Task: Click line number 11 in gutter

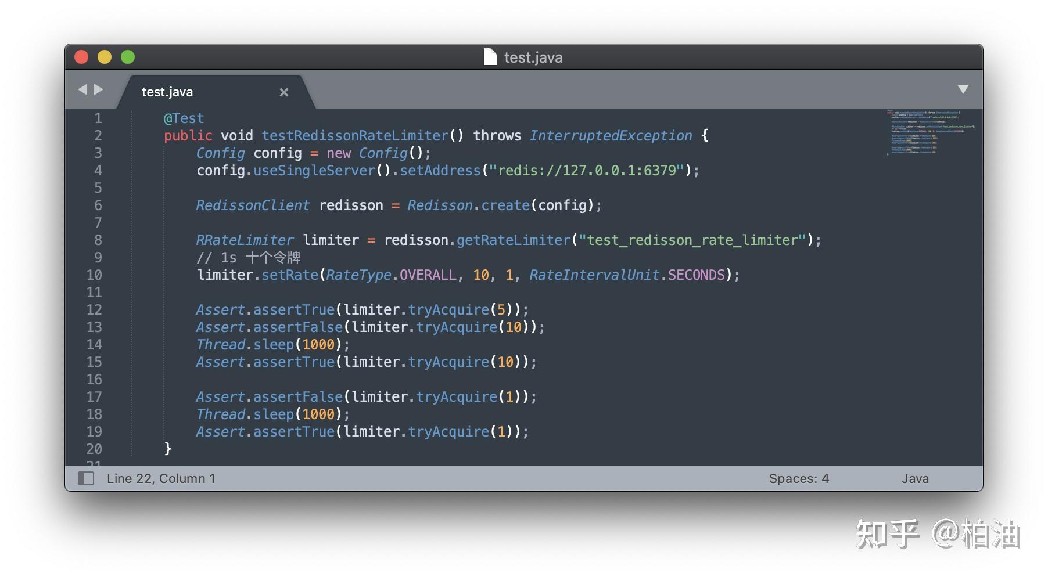Action: click(x=94, y=293)
